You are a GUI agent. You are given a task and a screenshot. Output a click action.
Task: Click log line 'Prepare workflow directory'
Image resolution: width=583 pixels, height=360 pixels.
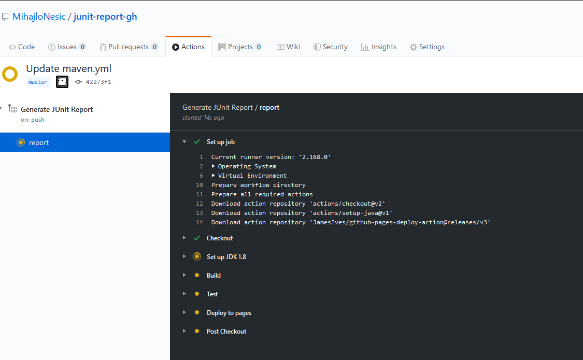pyautogui.click(x=259, y=185)
